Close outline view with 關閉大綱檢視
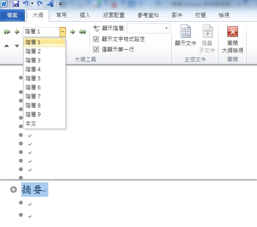 click(x=233, y=40)
